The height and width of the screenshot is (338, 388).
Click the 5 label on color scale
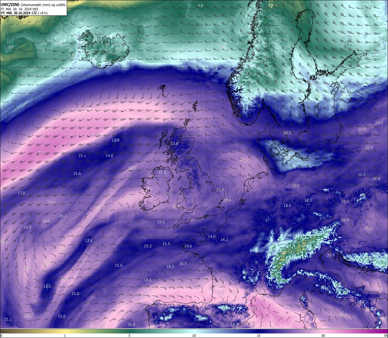pos(129,336)
